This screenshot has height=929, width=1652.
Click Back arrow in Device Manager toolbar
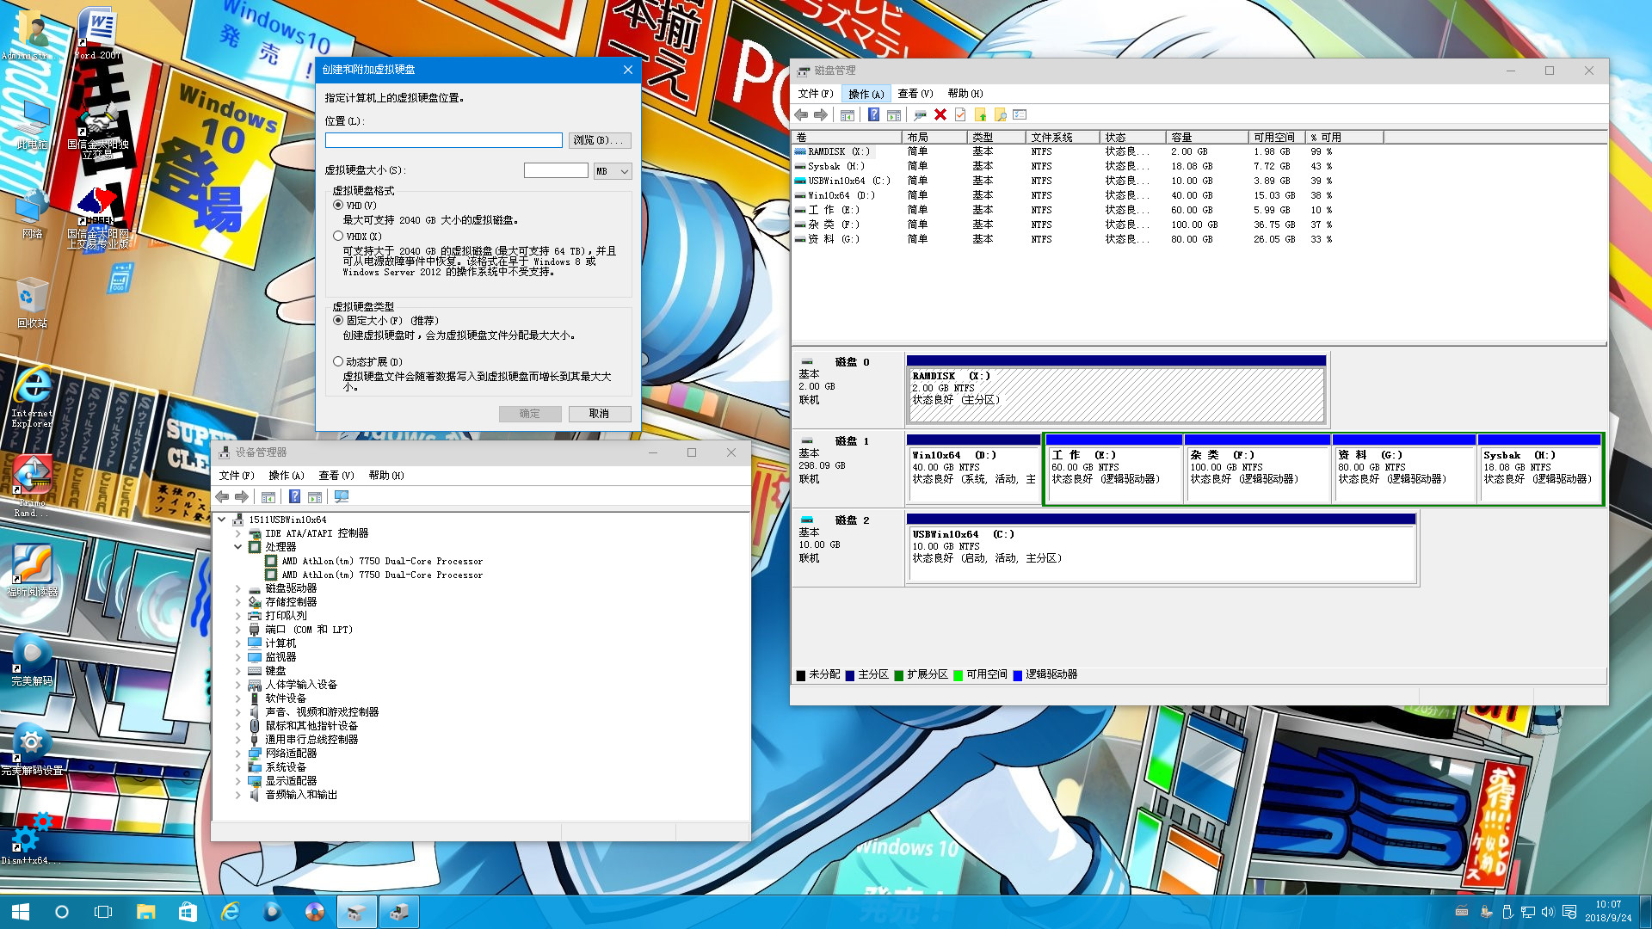[x=222, y=497]
